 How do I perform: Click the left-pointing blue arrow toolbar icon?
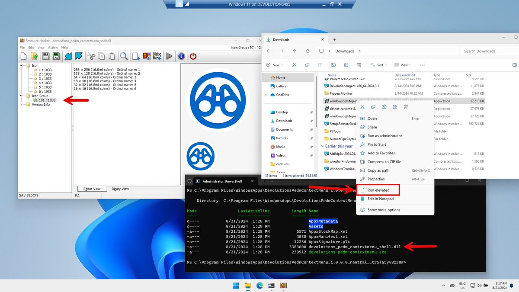point(68,56)
